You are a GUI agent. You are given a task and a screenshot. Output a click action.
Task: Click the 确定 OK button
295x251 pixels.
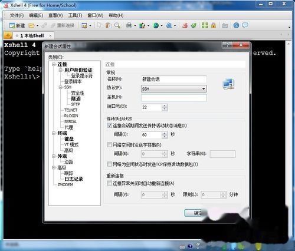click(194, 213)
